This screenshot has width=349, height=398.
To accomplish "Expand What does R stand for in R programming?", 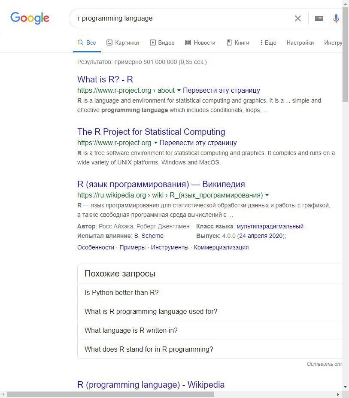I will click(x=209, y=349).
